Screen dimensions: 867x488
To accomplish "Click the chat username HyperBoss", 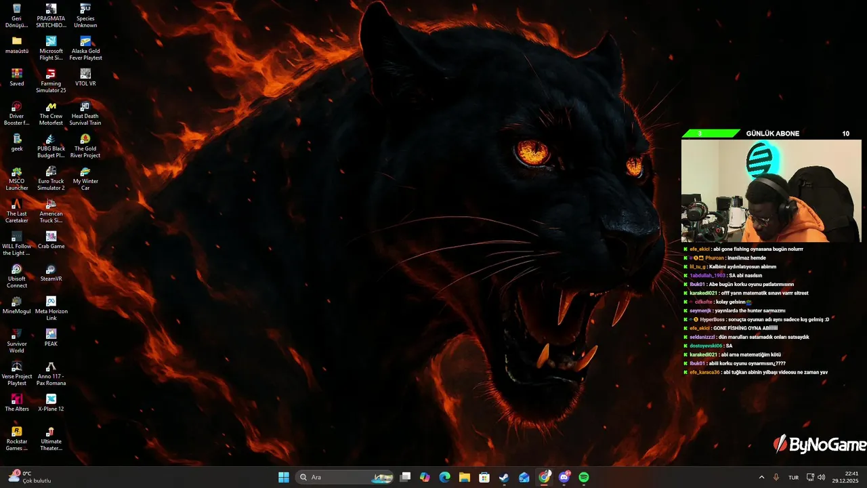I will 712,319.
